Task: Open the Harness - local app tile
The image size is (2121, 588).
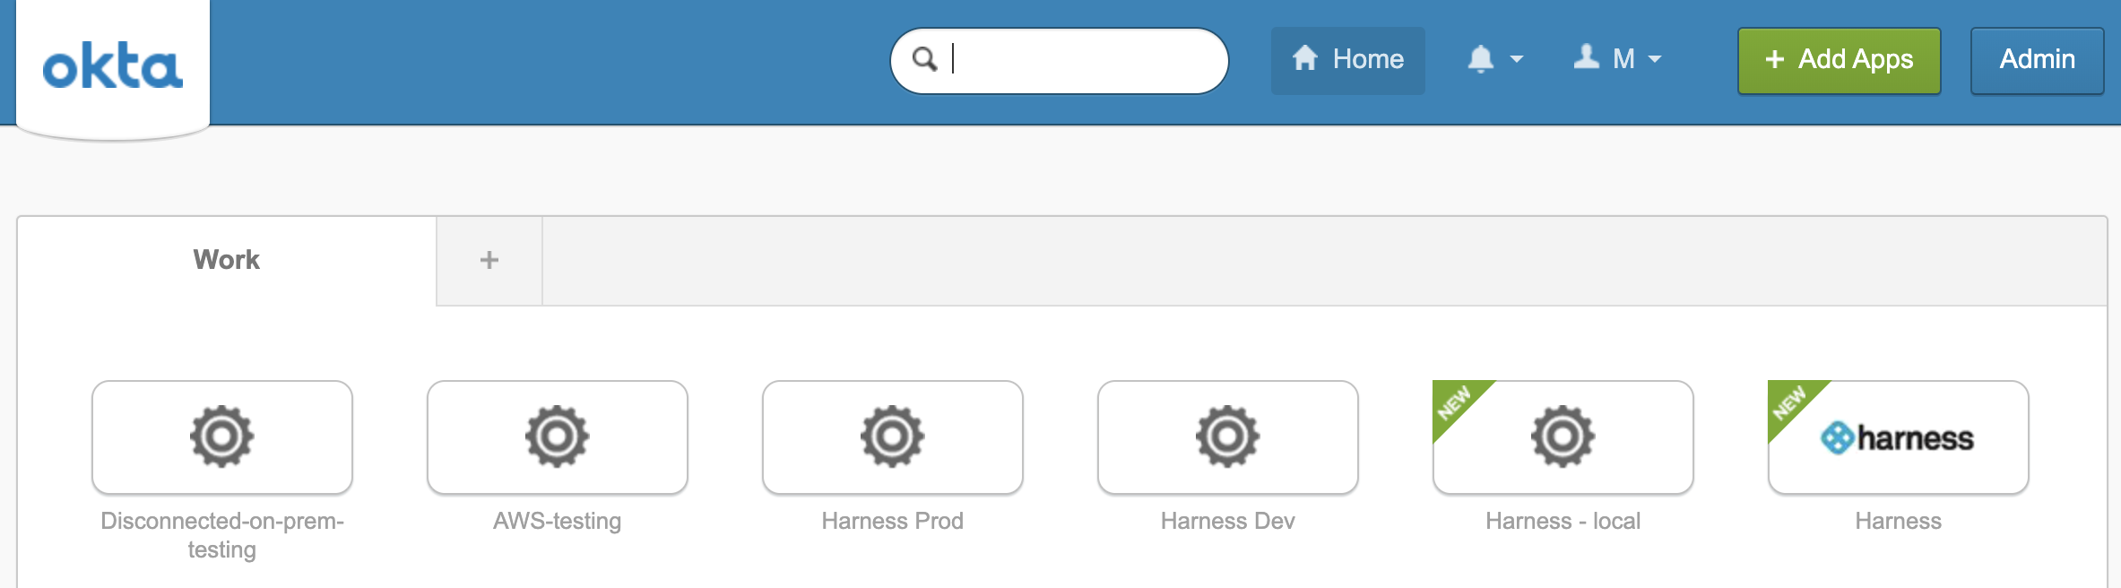Action: (x=1563, y=437)
